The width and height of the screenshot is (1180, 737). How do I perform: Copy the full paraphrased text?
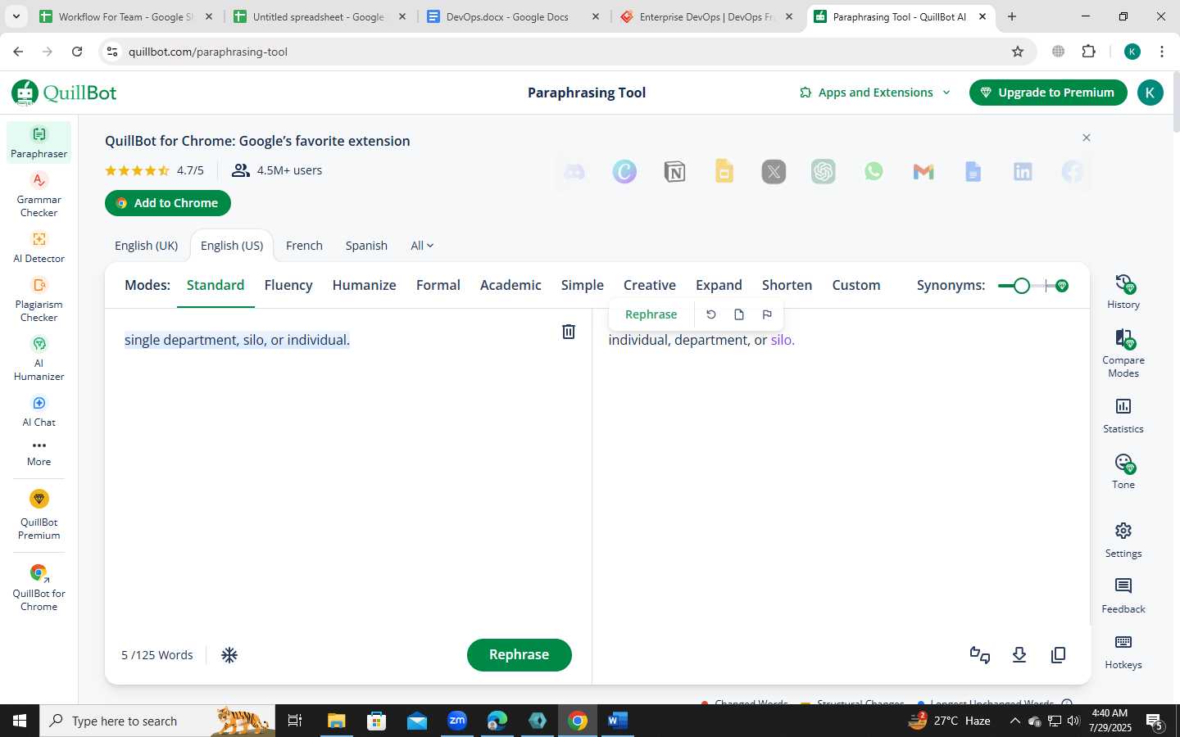pyautogui.click(x=1058, y=655)
